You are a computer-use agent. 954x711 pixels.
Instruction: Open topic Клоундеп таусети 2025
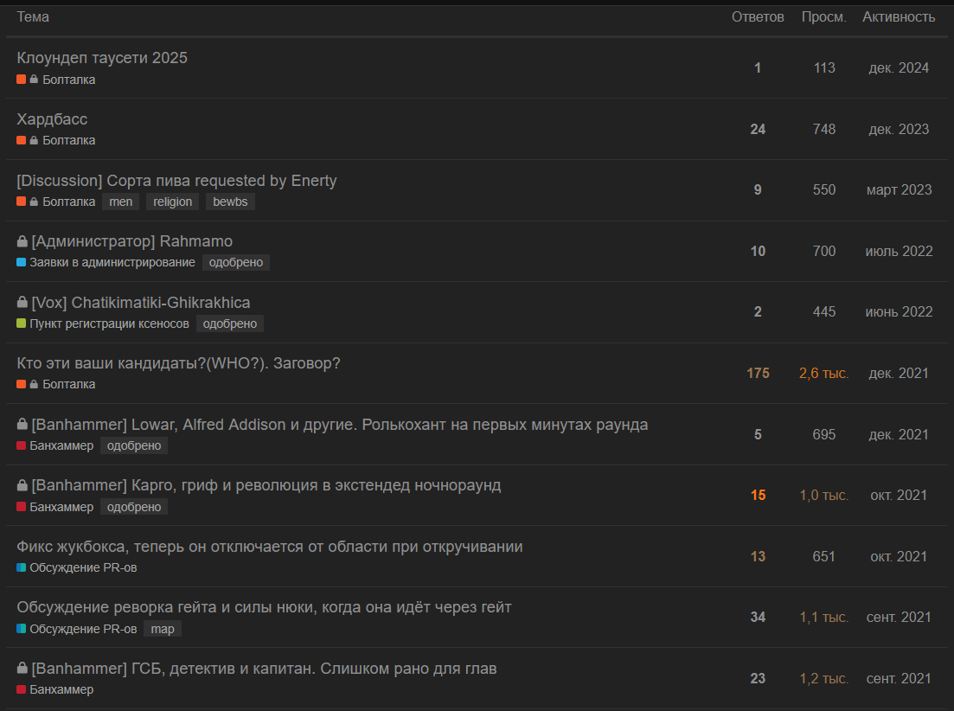coord(102,58)
